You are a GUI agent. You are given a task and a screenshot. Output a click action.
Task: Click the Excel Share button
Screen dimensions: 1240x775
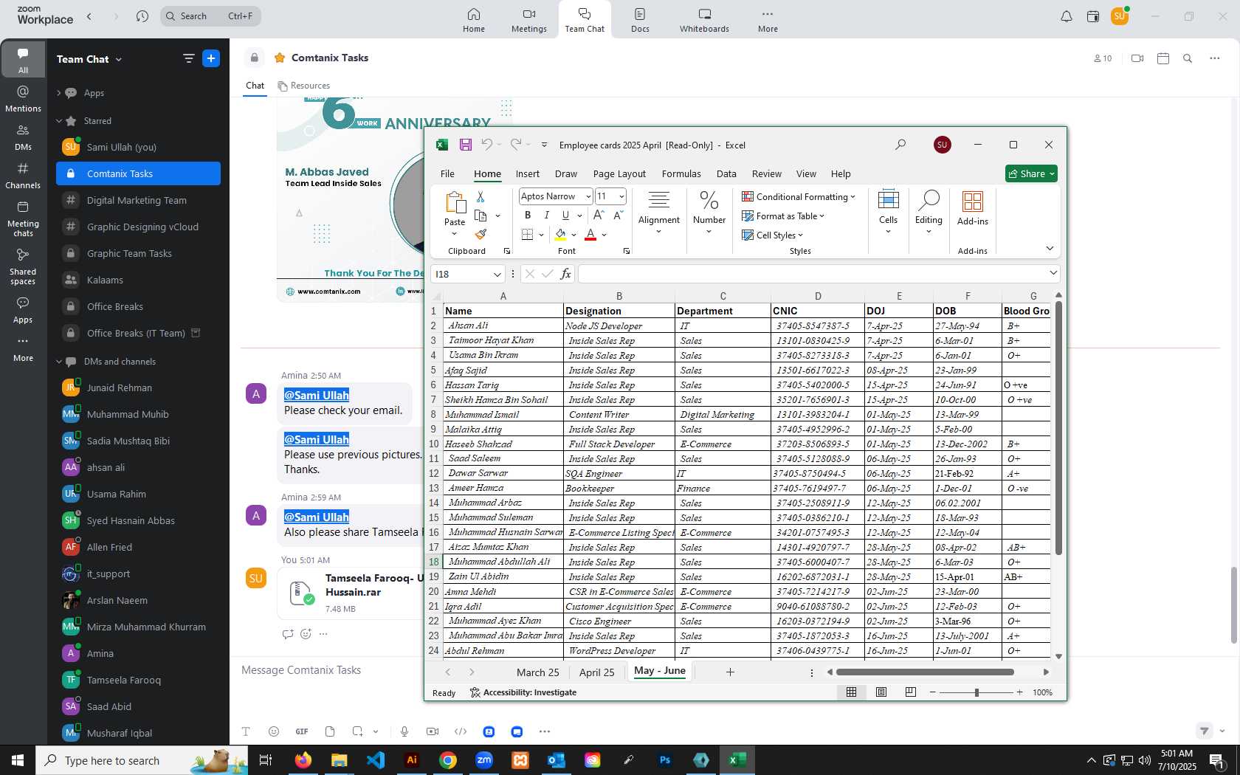coord(1031,173)
